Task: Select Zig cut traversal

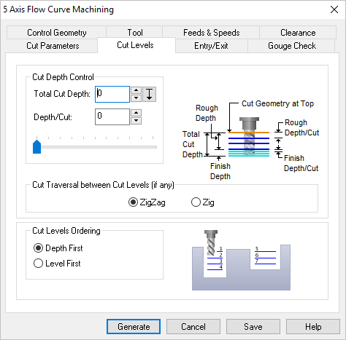Action: (203, 202)
